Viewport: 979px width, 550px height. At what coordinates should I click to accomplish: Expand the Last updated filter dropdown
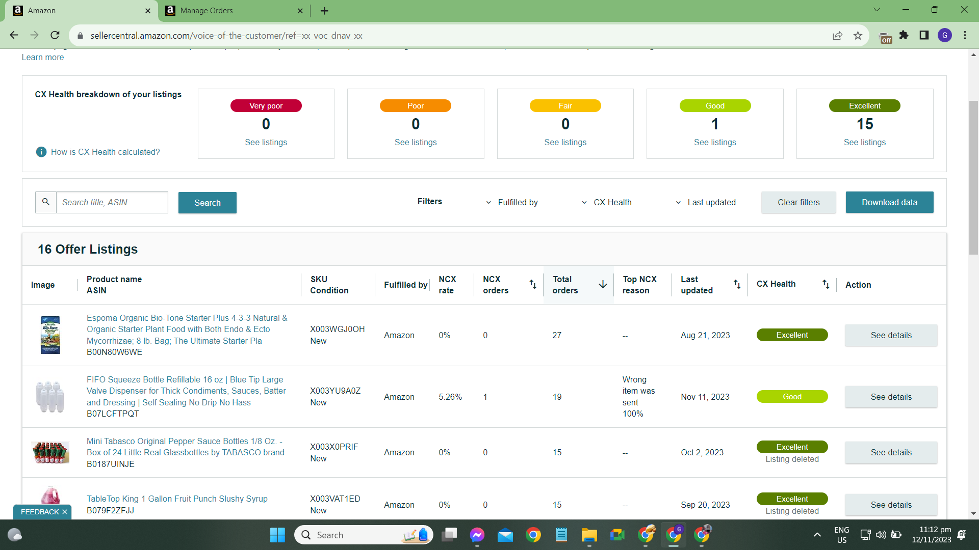(706, 202)
